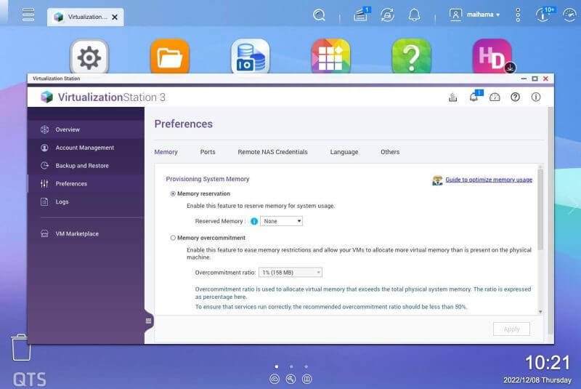Image resolution: width=581 pixels, height=389 pixels.
Task: Switch to the Language tab
Action: tap(344, 152)
